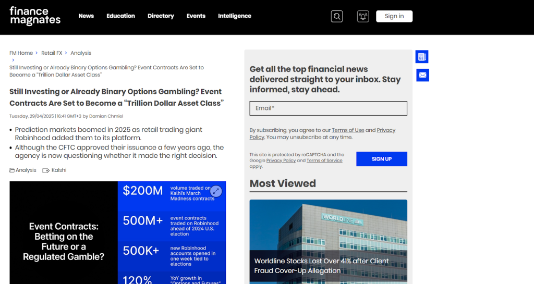Click the tag icon beside Kalshi
Image resolution: width=534 pixels, height=284 pixels.
click(x=46, y=170)
